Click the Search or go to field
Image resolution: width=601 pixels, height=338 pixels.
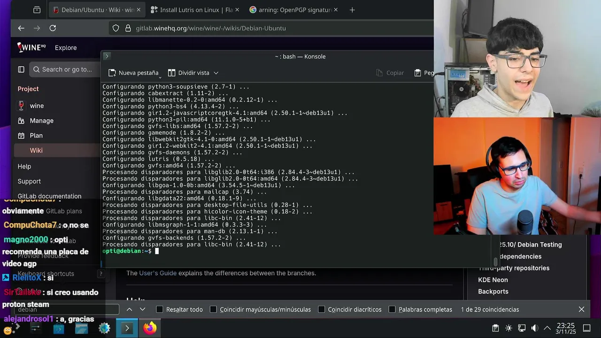pos(65,69)
